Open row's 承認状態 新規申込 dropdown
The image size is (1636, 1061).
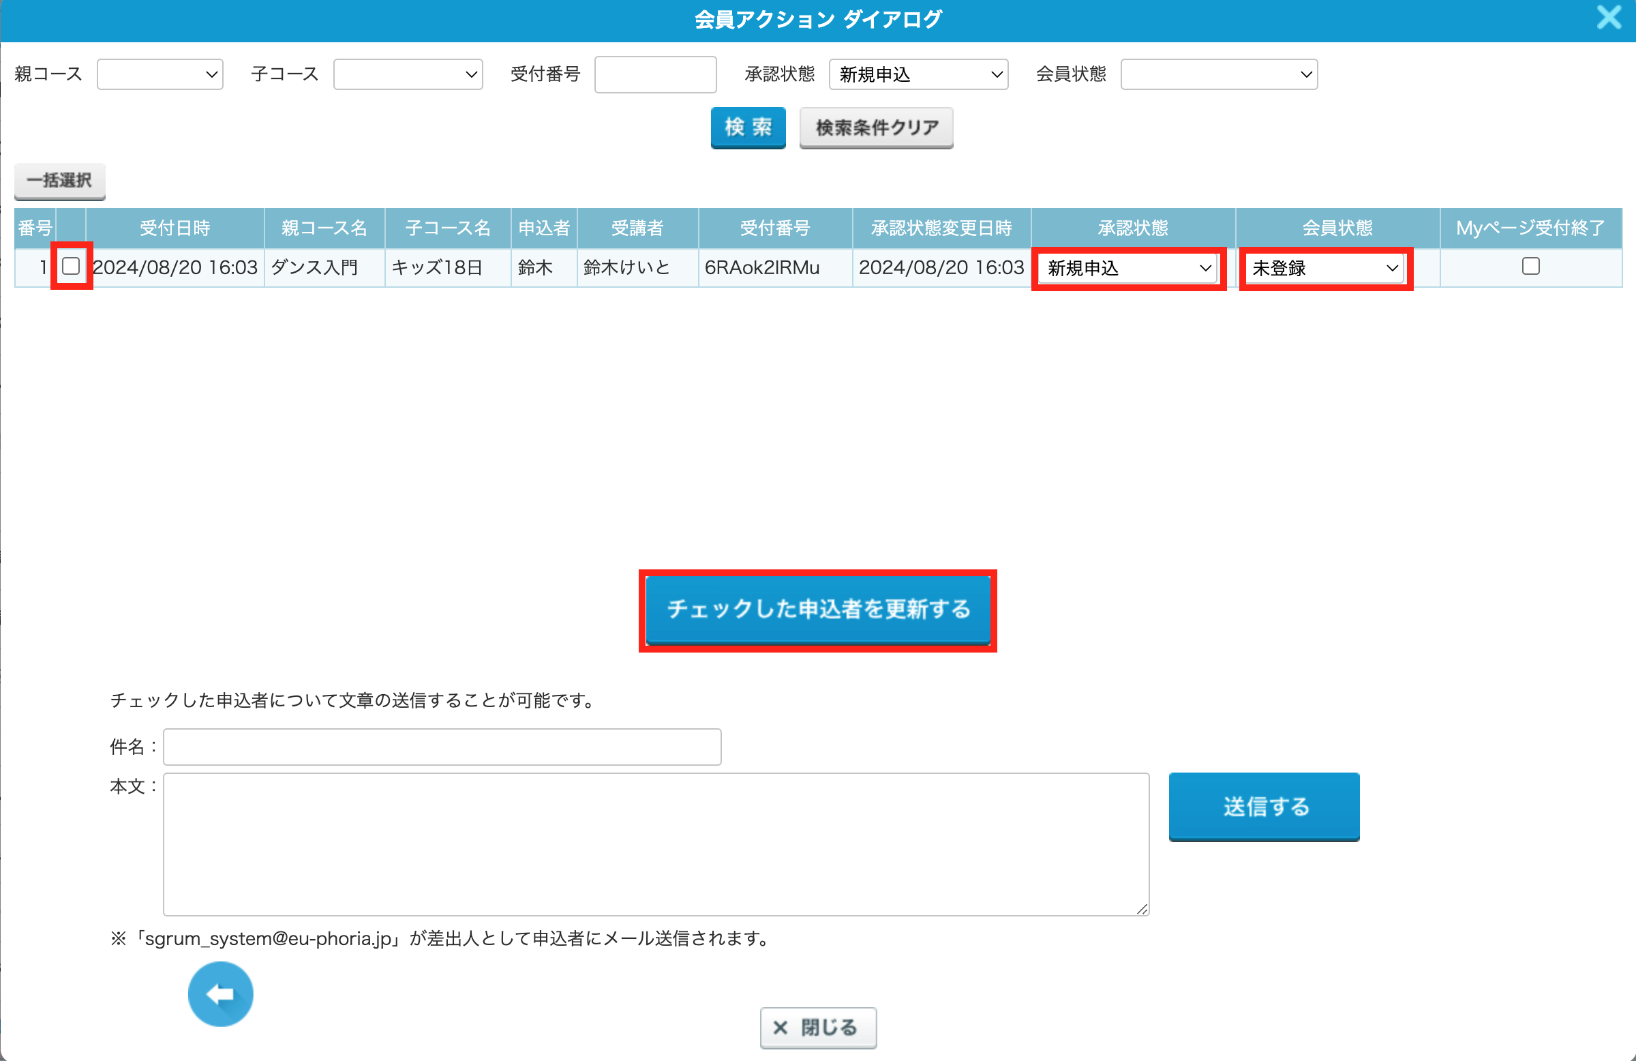(1129, 268)
